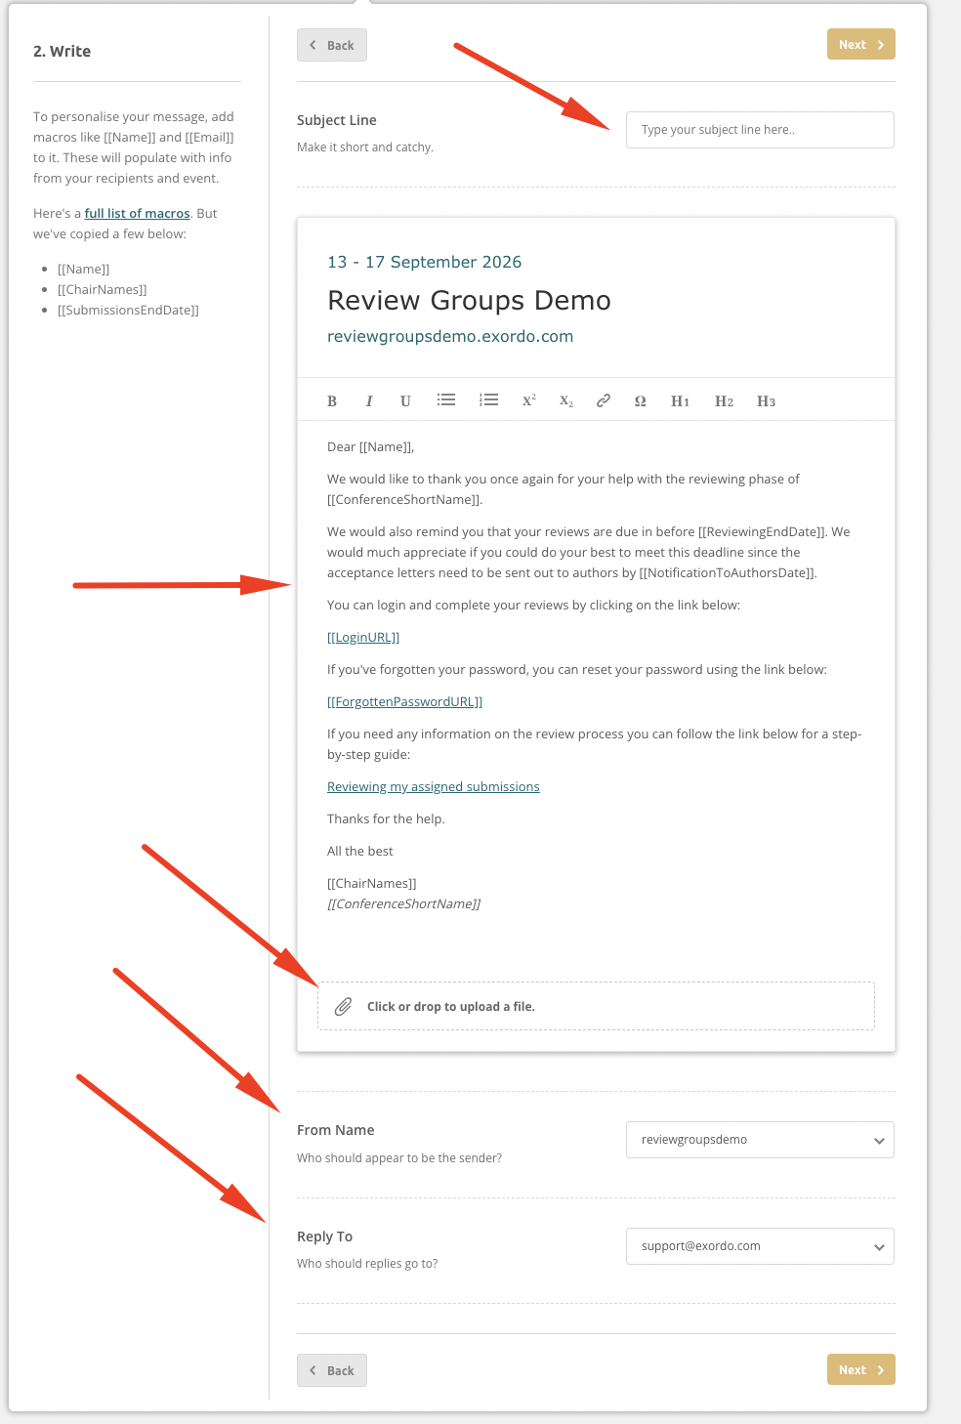Viewport: 961px width, 1424px height.
Task: Apply Heading 1 style
Action: point(681,401)
